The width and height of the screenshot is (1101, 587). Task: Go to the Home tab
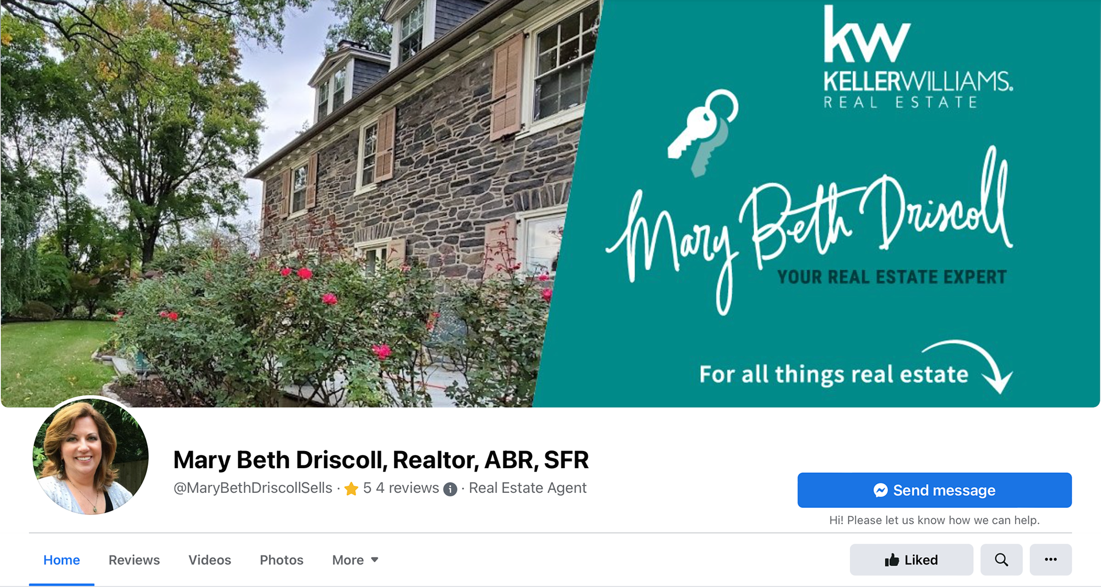(x=61, y=560)
